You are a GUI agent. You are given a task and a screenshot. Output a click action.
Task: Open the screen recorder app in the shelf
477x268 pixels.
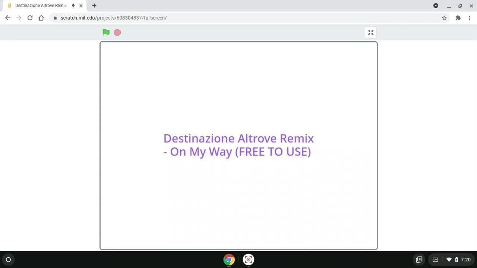click(x=248, y=259)
